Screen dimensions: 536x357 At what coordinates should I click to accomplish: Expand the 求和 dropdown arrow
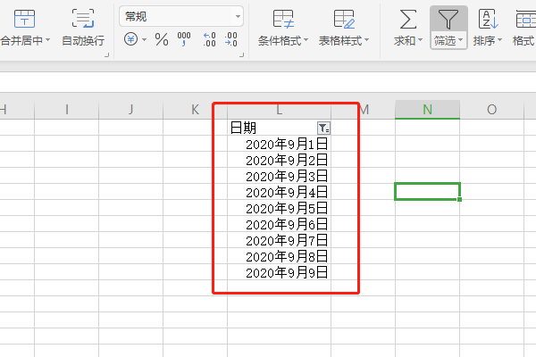pyautogui.click(x=420, y=40)
